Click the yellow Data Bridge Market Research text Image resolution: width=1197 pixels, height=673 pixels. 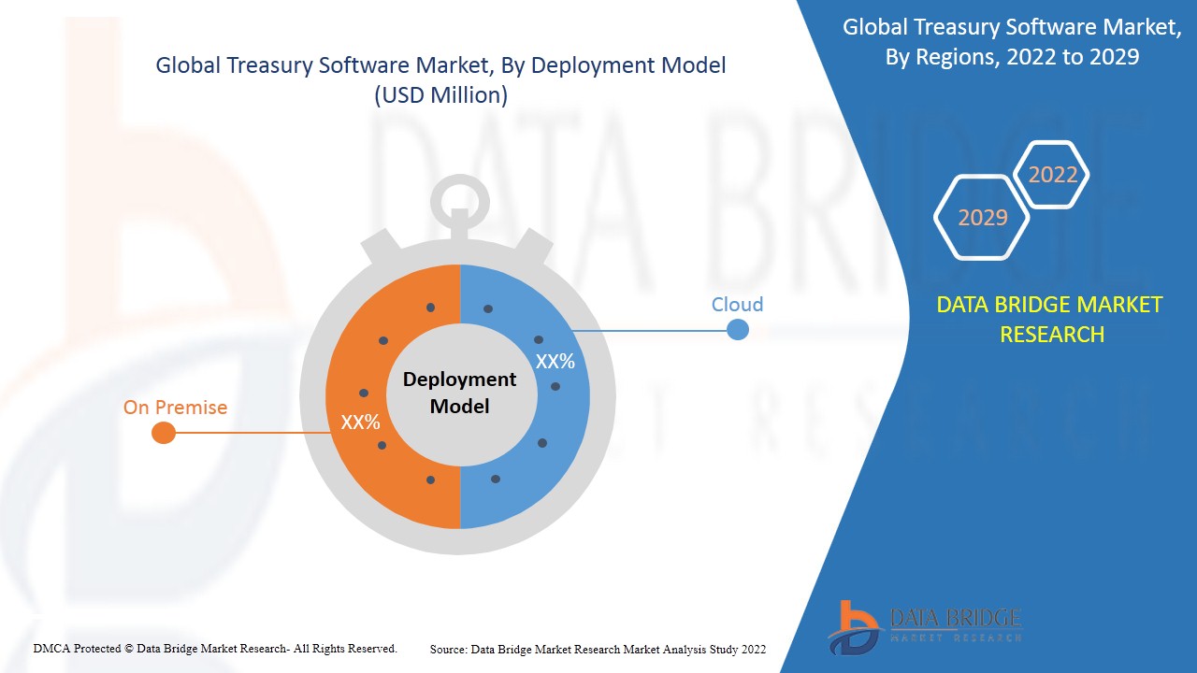(x=1051, y=319)
